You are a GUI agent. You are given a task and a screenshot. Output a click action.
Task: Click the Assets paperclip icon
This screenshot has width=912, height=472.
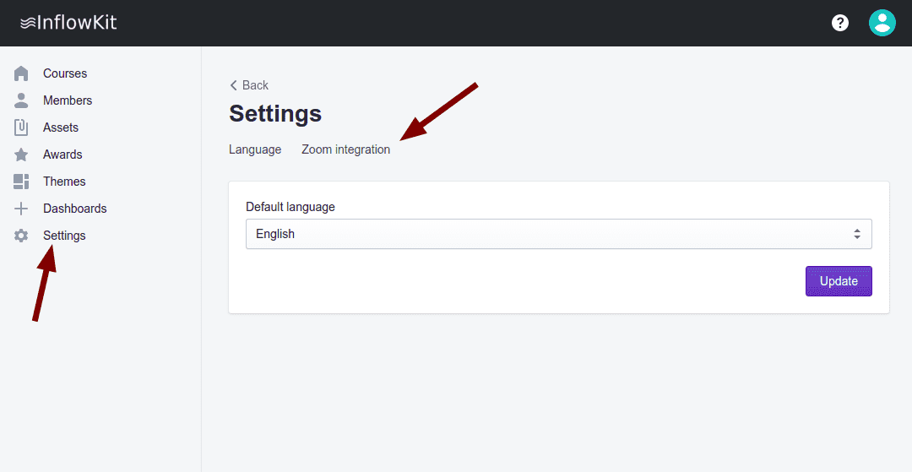coord(22,127)
